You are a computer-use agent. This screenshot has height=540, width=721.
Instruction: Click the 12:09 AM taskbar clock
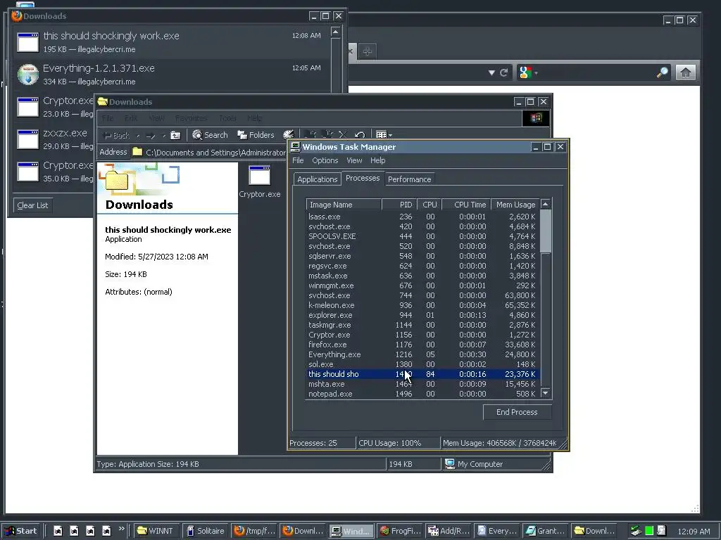pos(694,532)
